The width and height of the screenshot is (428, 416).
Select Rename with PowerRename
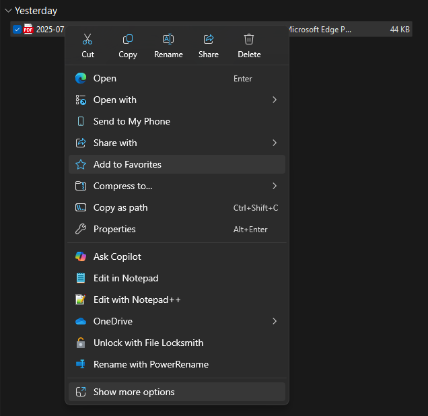(x=177, y=364)
